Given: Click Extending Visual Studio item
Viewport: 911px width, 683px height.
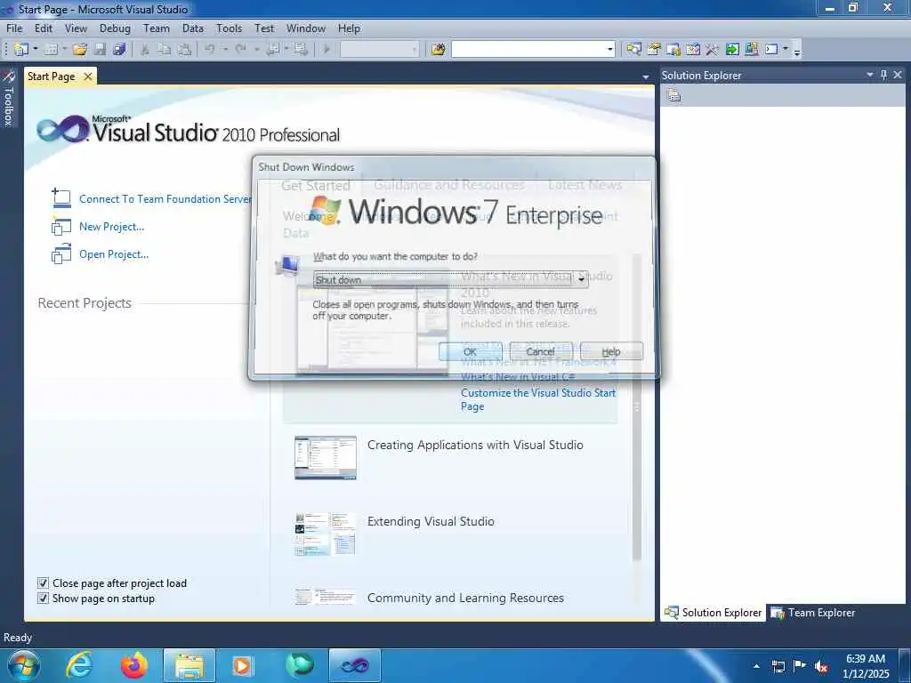Looking at the screenshot, I should [431, 521].
